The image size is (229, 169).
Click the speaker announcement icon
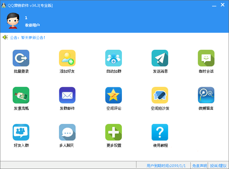[5, 37]
